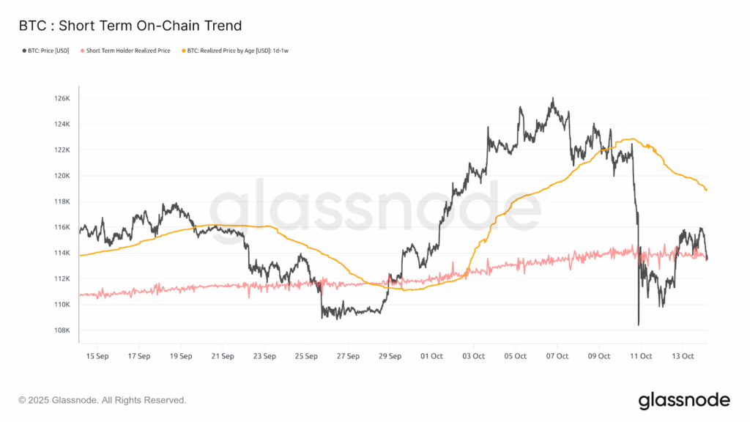Viewport: 750px width, 422px height.
Task: Click the '126K' y-axis label
Action: pyautogui.click(x=62, y=98)
